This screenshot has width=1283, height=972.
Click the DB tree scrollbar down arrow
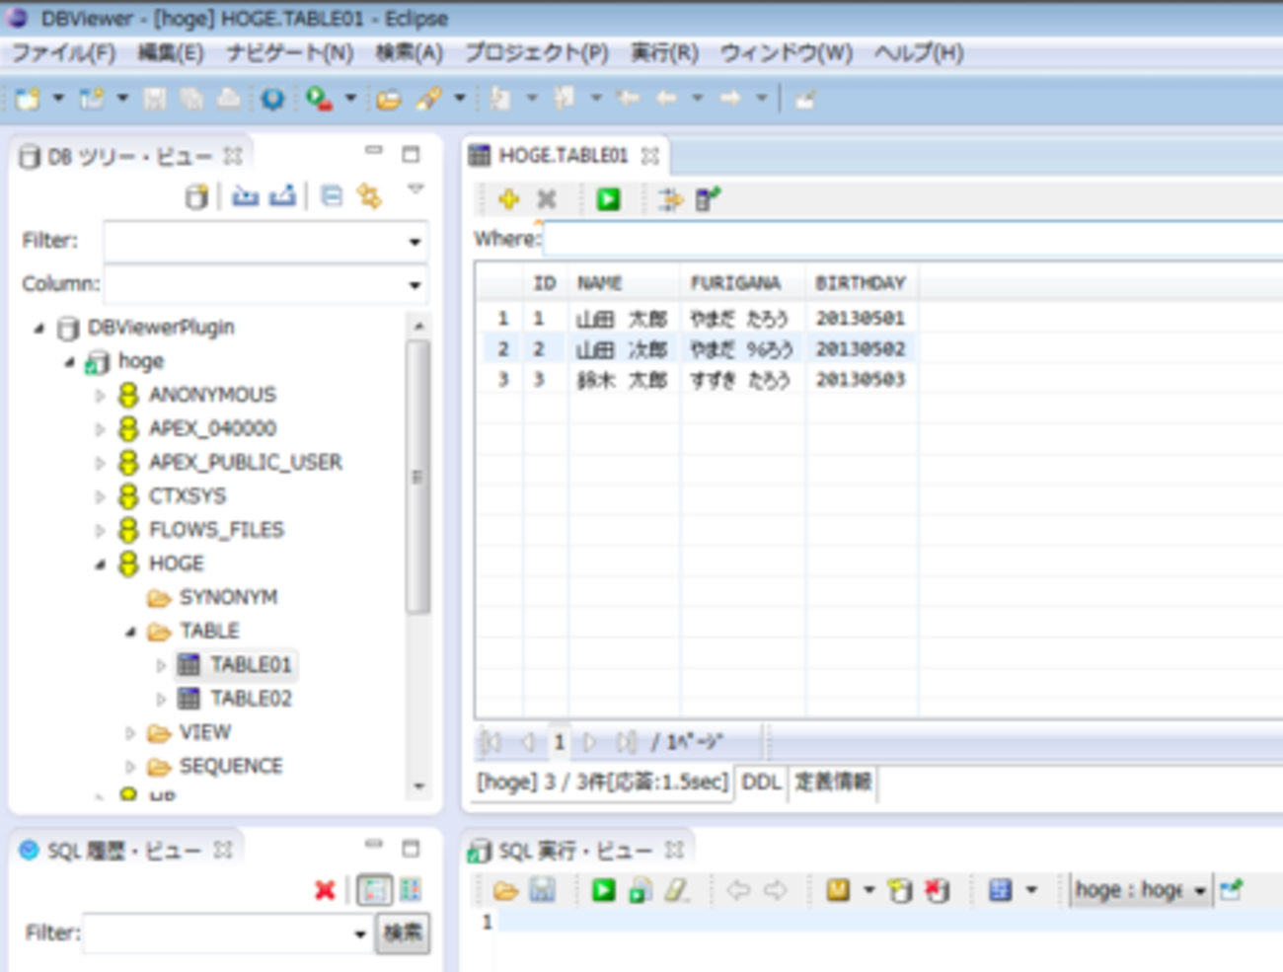click(x=418, y=786)
